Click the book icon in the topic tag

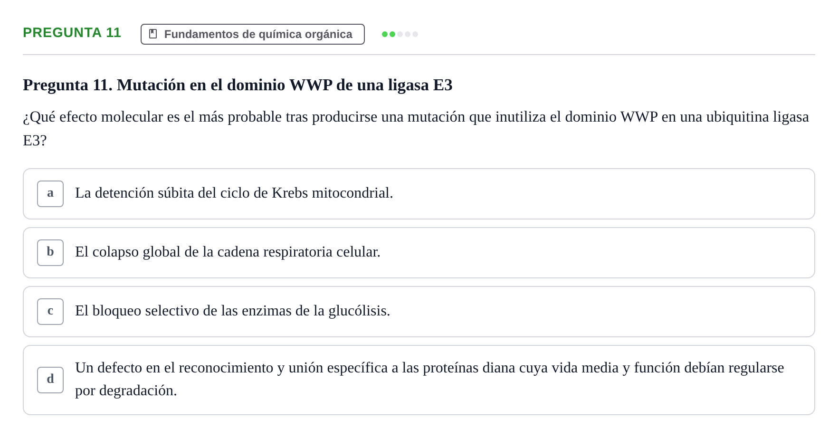click(x=153, y=34)
